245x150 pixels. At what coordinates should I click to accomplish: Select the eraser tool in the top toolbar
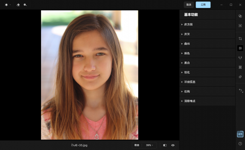[x=18, y=5]
